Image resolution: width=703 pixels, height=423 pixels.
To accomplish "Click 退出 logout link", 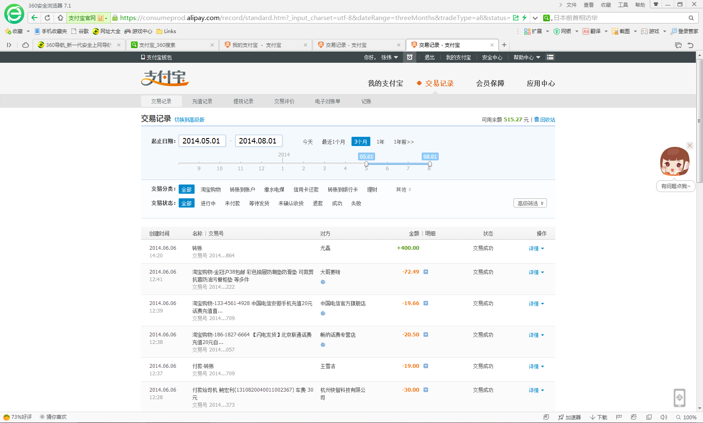I will [429, 57].
